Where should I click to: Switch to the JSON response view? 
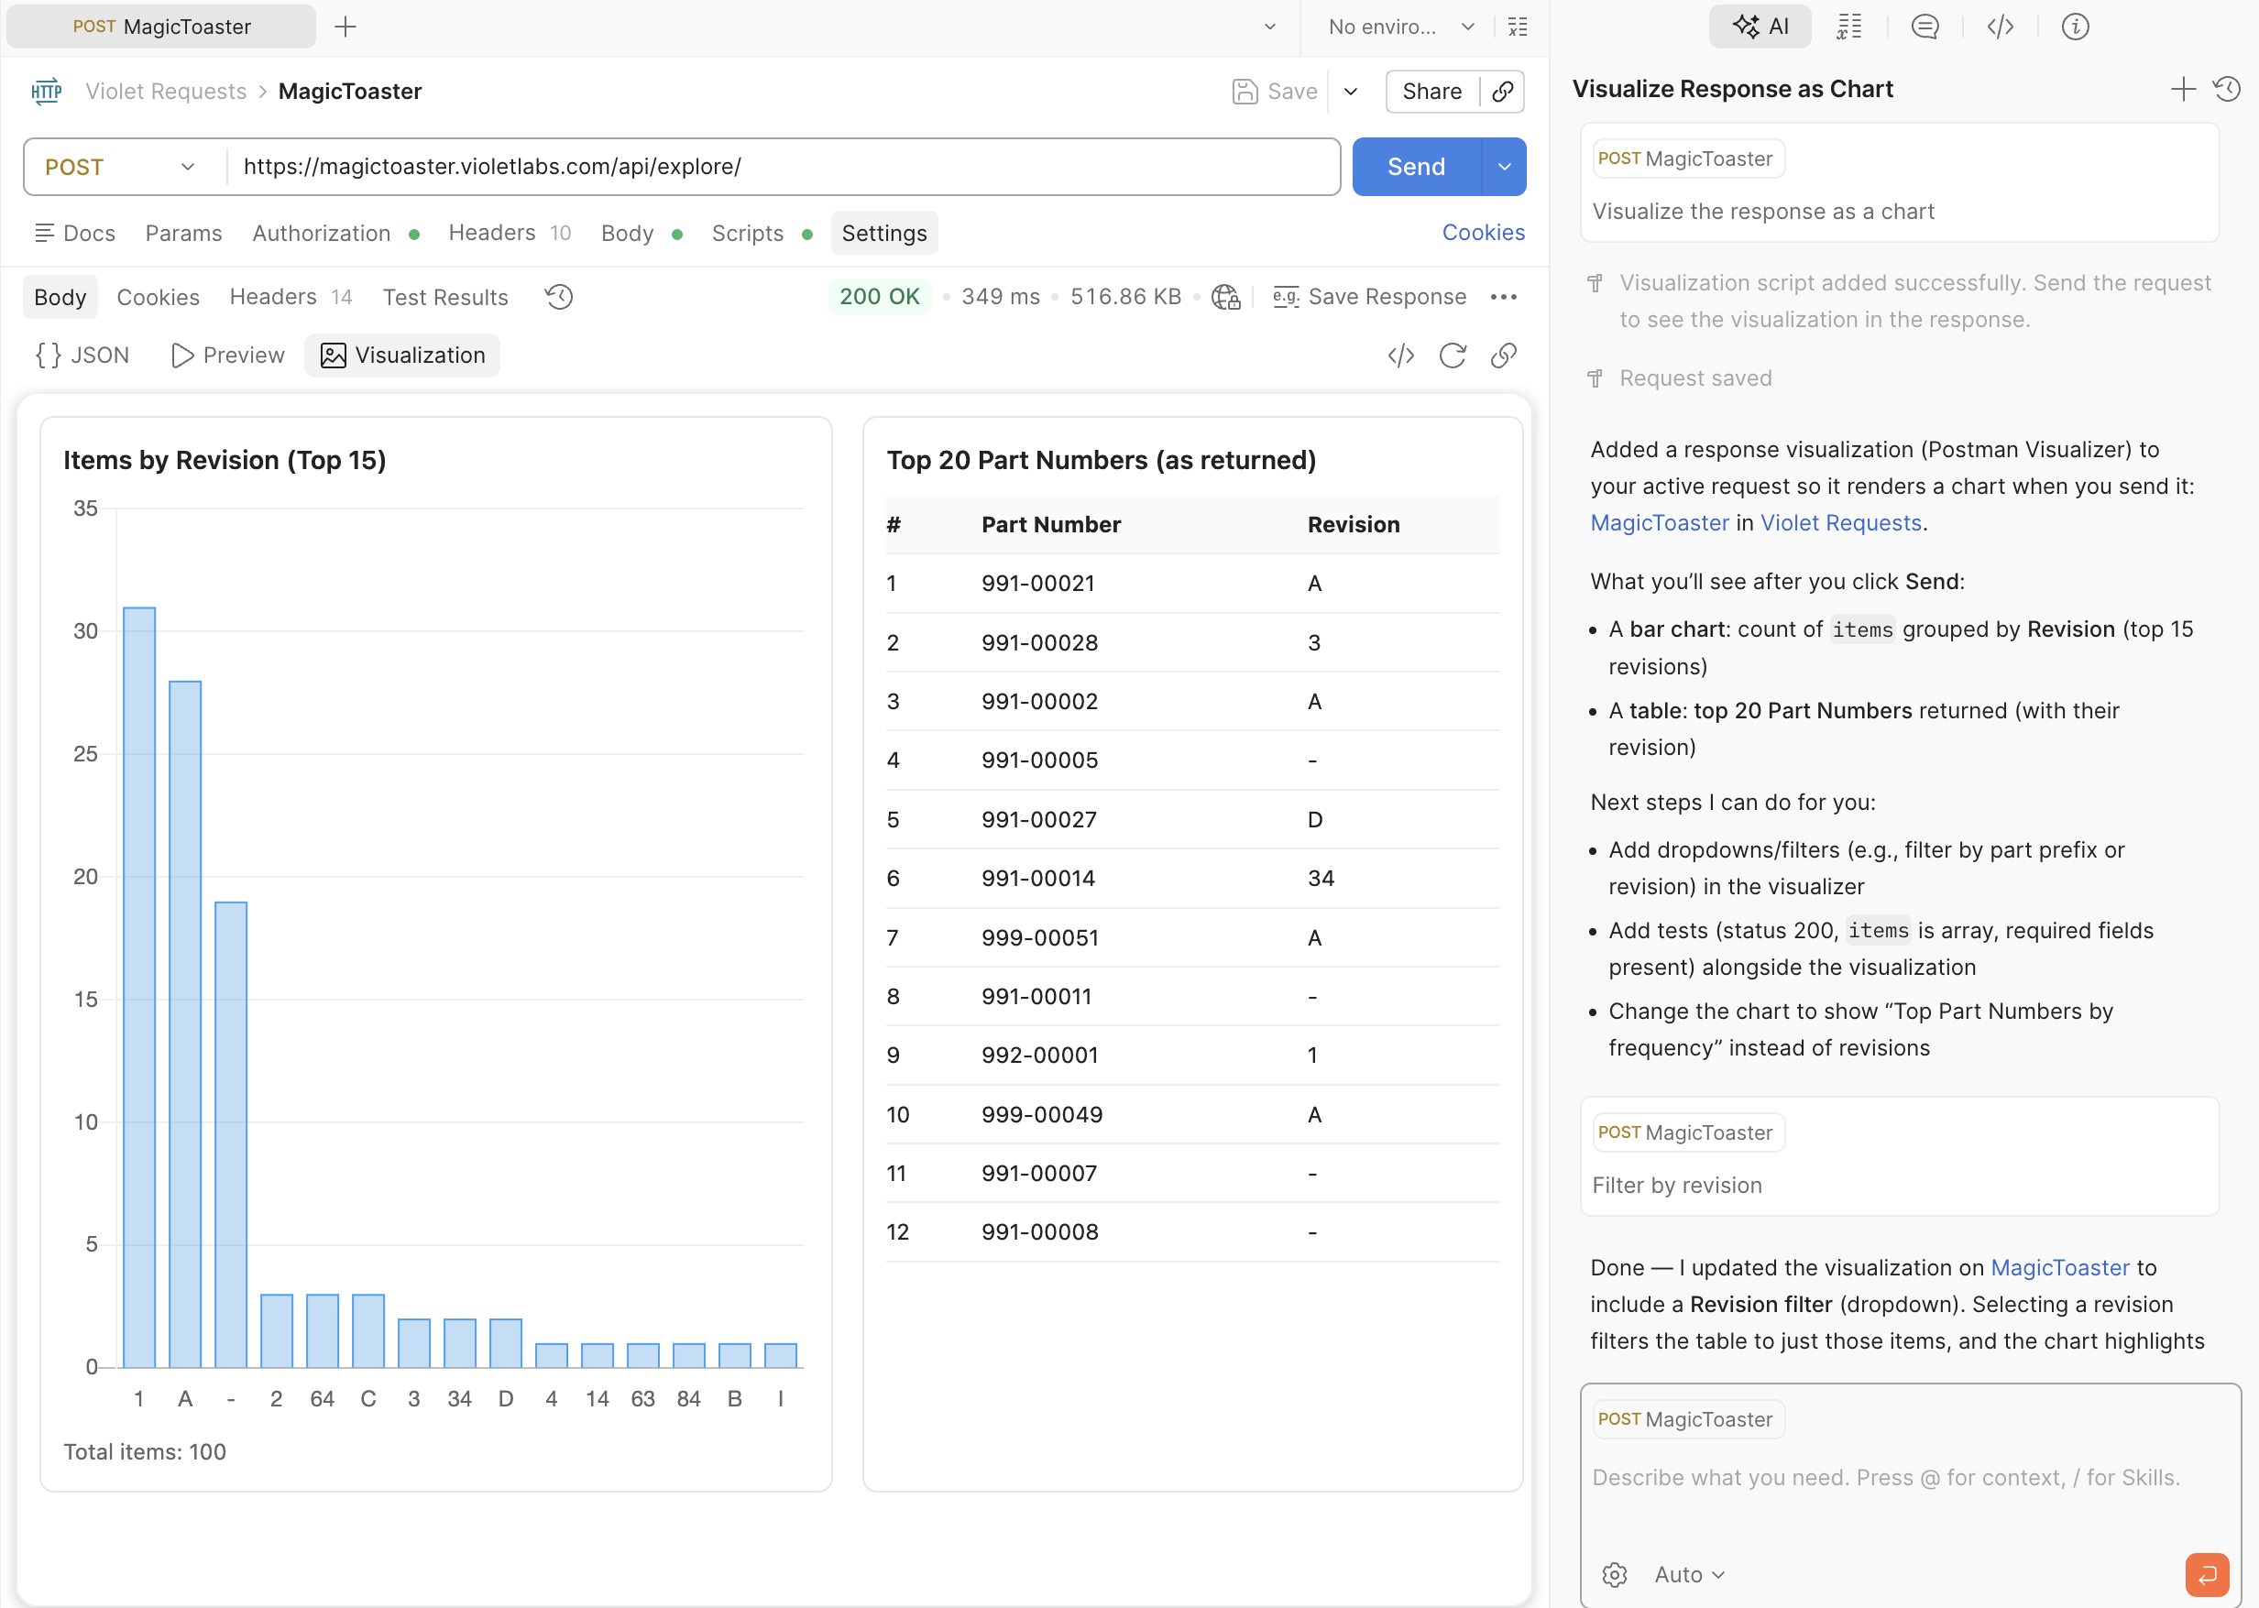pyautogui.click(x=83, y=356)
